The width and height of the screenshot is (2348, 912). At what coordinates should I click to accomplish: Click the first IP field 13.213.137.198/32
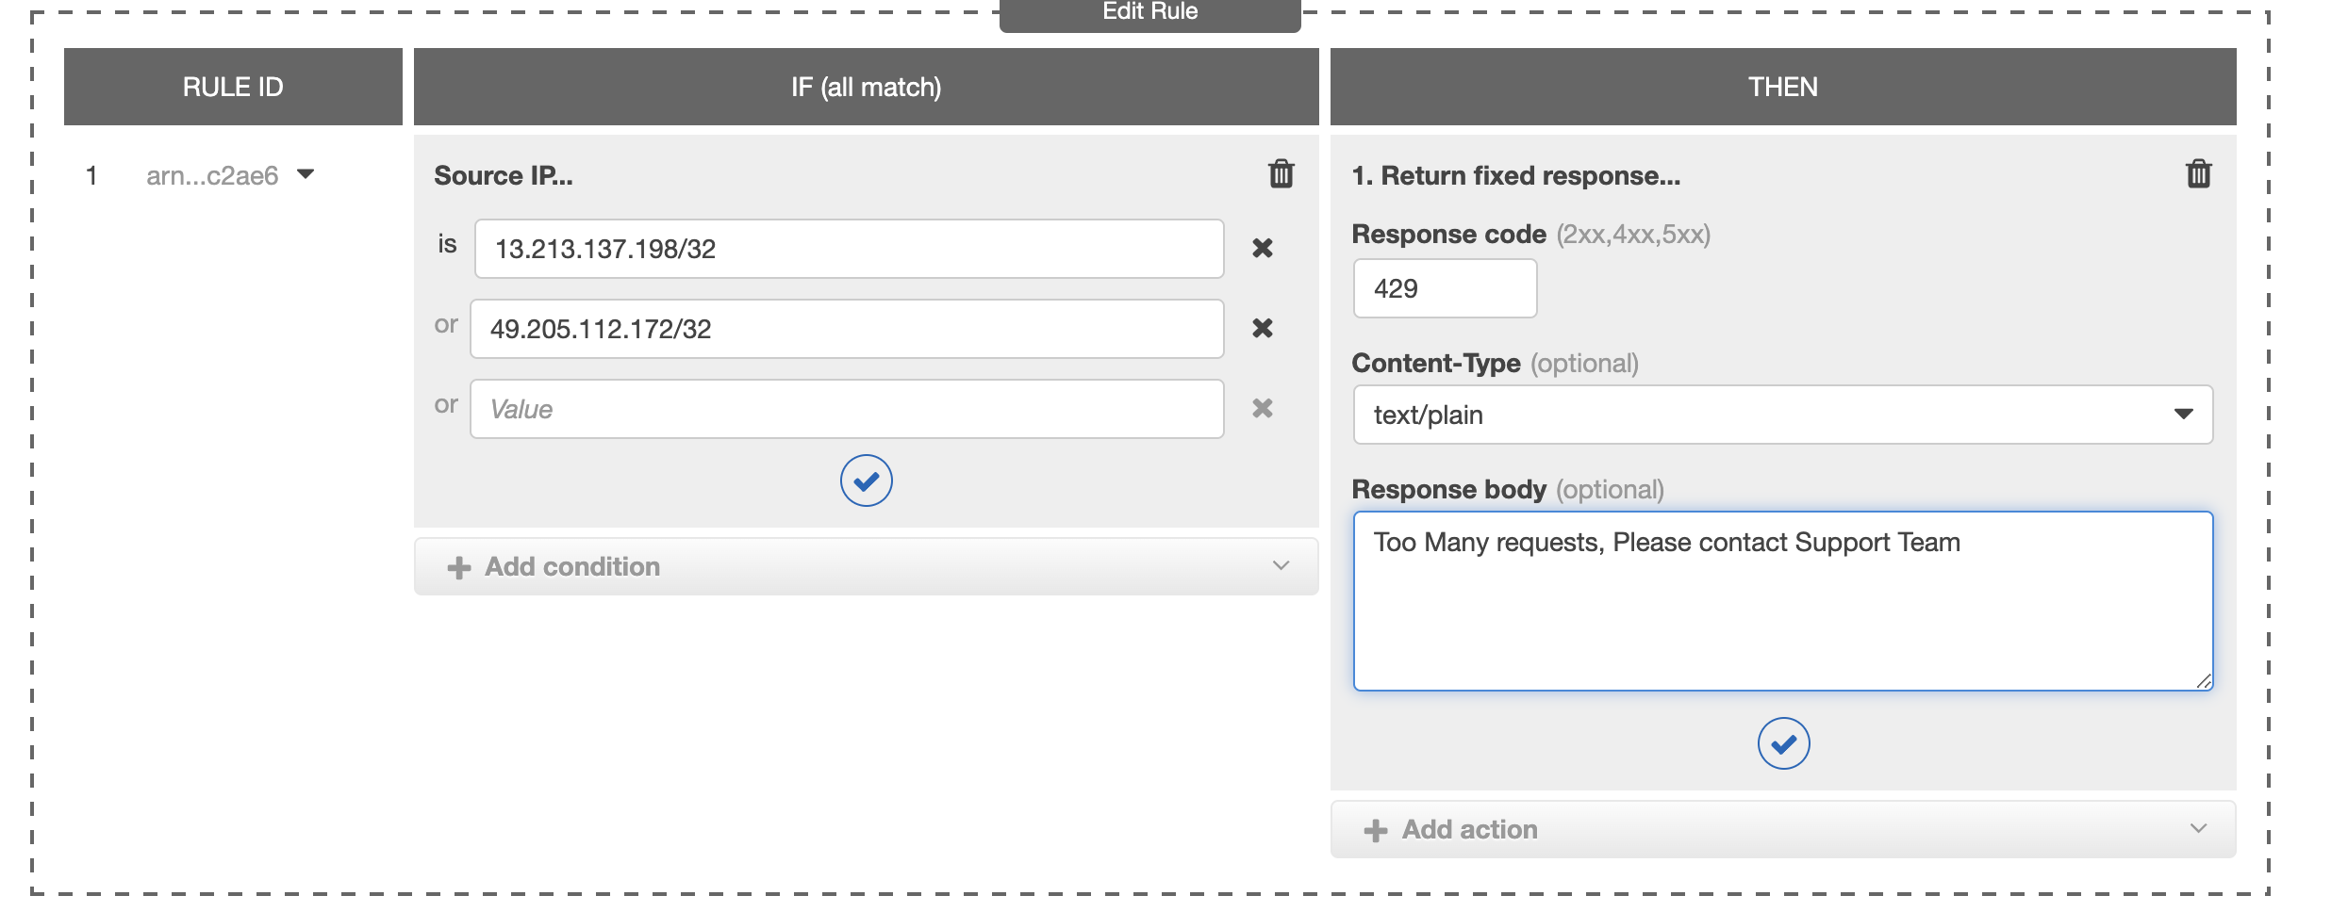pyautogui.click(x=849, y=249)
